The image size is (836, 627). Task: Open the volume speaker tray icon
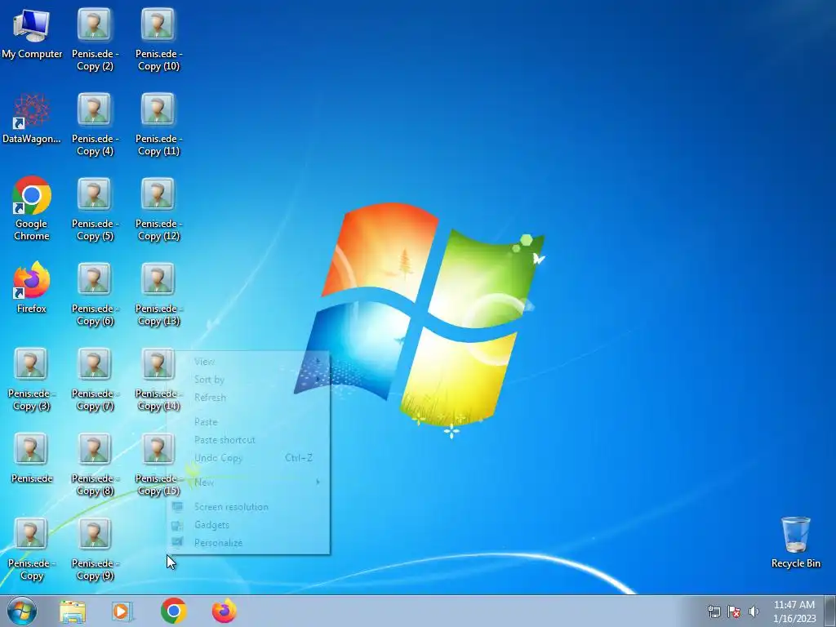754,611
